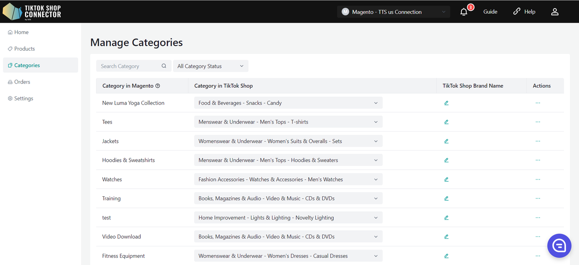
Task: Click the notification bell icon
Action: [x=464, y=12]
